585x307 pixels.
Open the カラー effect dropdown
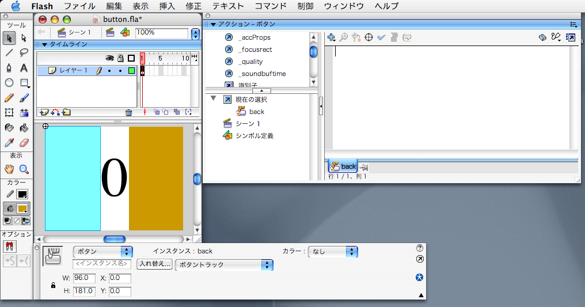(334, 252)
